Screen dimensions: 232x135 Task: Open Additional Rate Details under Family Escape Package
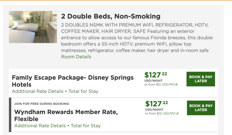click(x=37, y=91)
